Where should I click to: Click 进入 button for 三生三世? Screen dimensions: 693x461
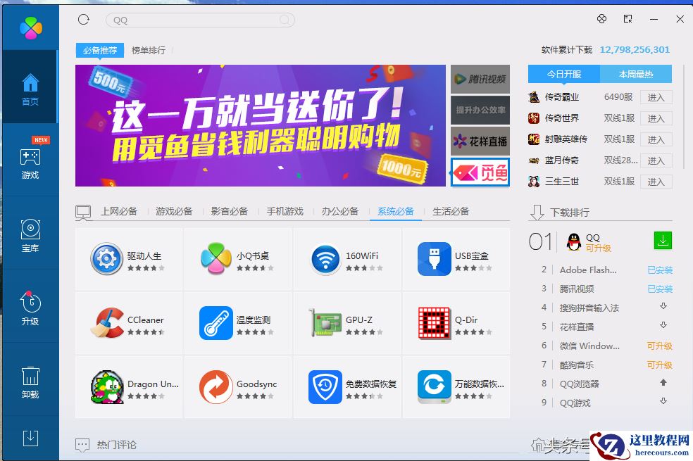coord(656,182)
